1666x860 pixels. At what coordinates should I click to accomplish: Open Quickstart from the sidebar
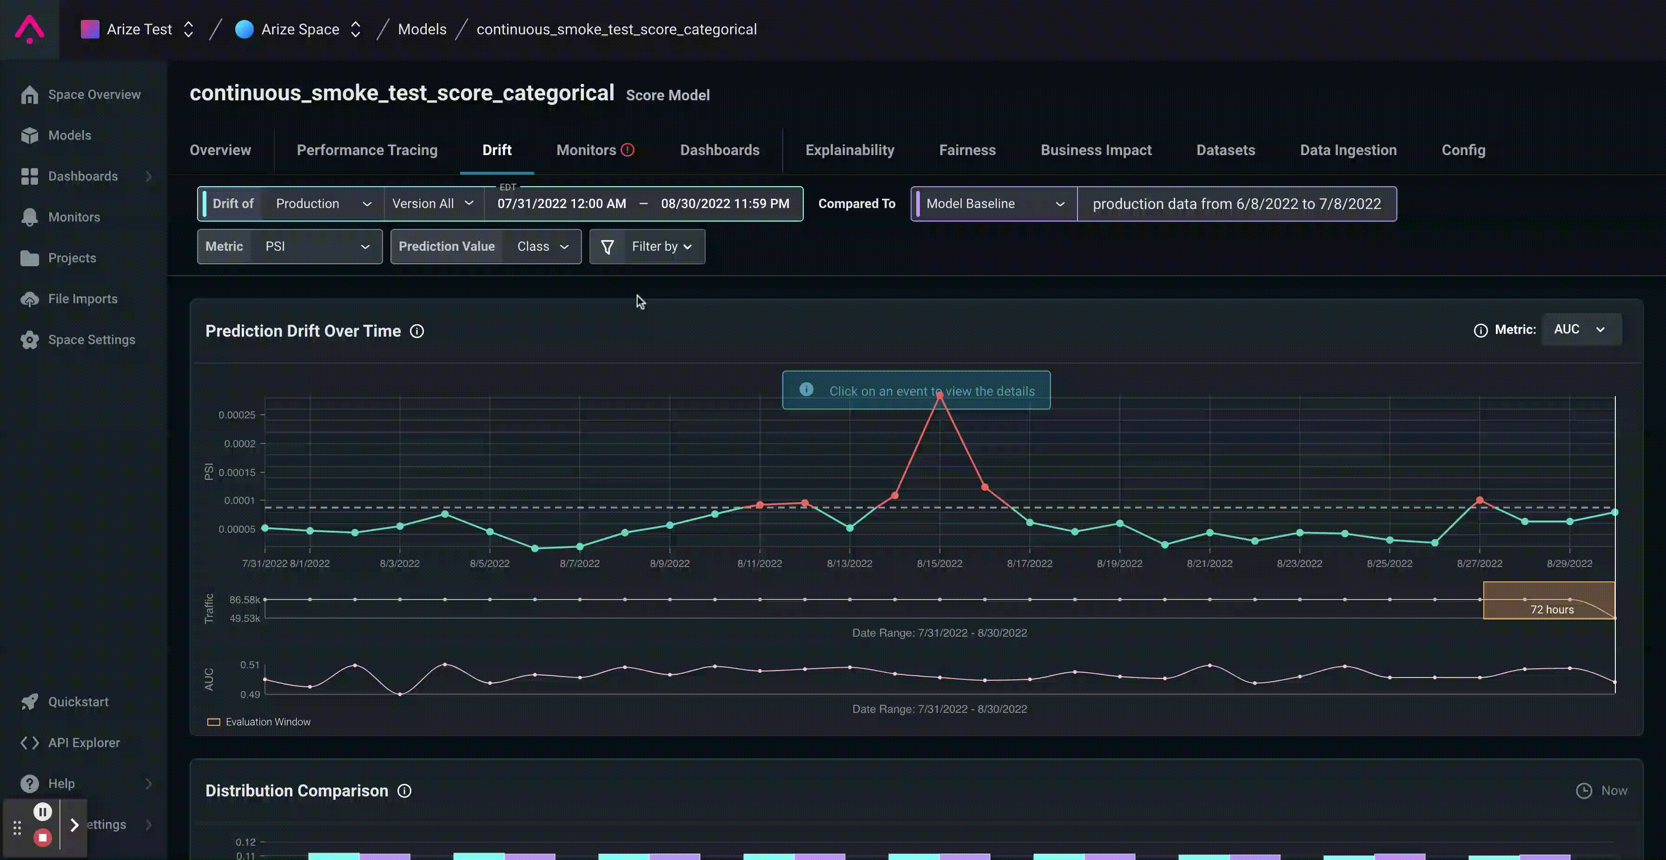pos(78,702)
